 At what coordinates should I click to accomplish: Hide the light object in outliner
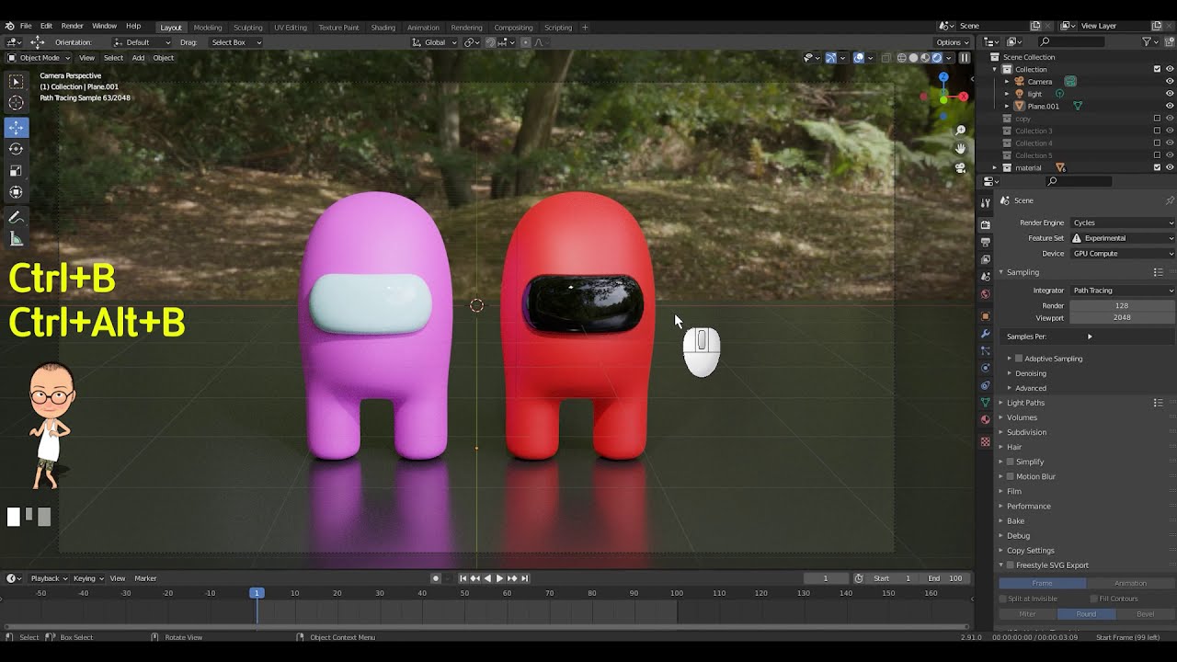tap(1170, 94)
